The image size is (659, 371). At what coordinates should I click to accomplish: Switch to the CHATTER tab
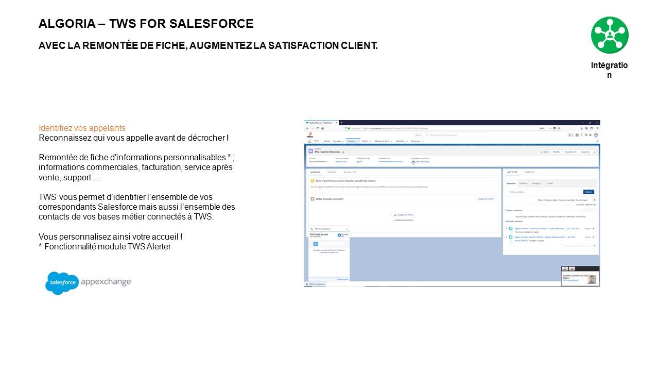point(529,172)
